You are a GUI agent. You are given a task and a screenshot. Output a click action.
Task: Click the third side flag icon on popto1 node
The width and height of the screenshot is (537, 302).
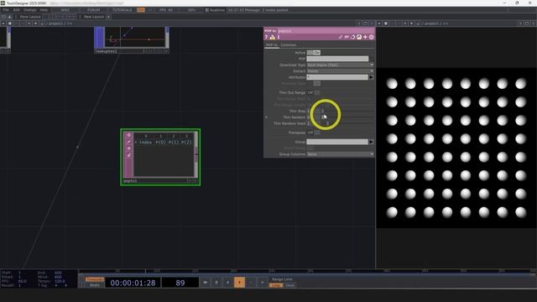coord(128,148)
